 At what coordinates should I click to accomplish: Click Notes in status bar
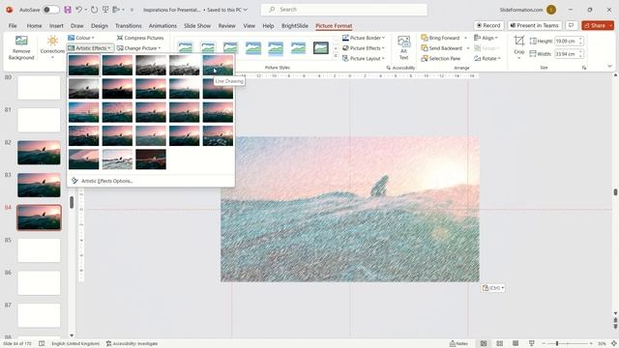tap(458, 344)
